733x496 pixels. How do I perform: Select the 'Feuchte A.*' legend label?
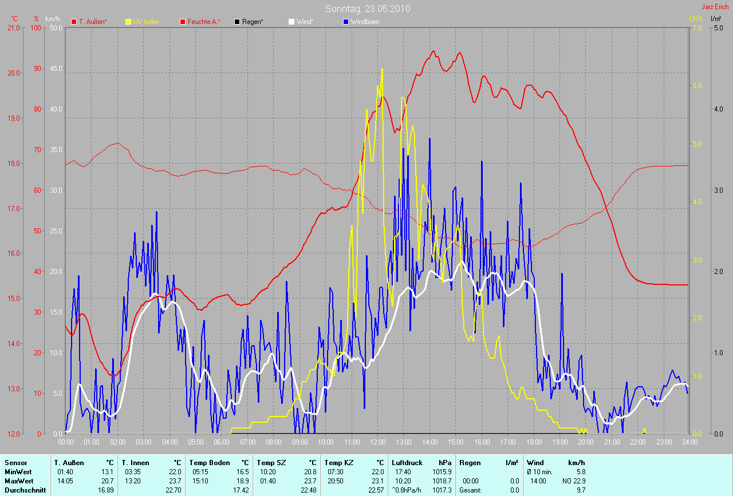[x=204, y=22]
